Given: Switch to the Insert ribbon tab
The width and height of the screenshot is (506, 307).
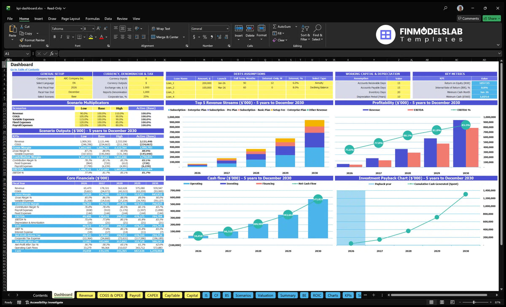Looking at the screenshot, I should (38, 19).
